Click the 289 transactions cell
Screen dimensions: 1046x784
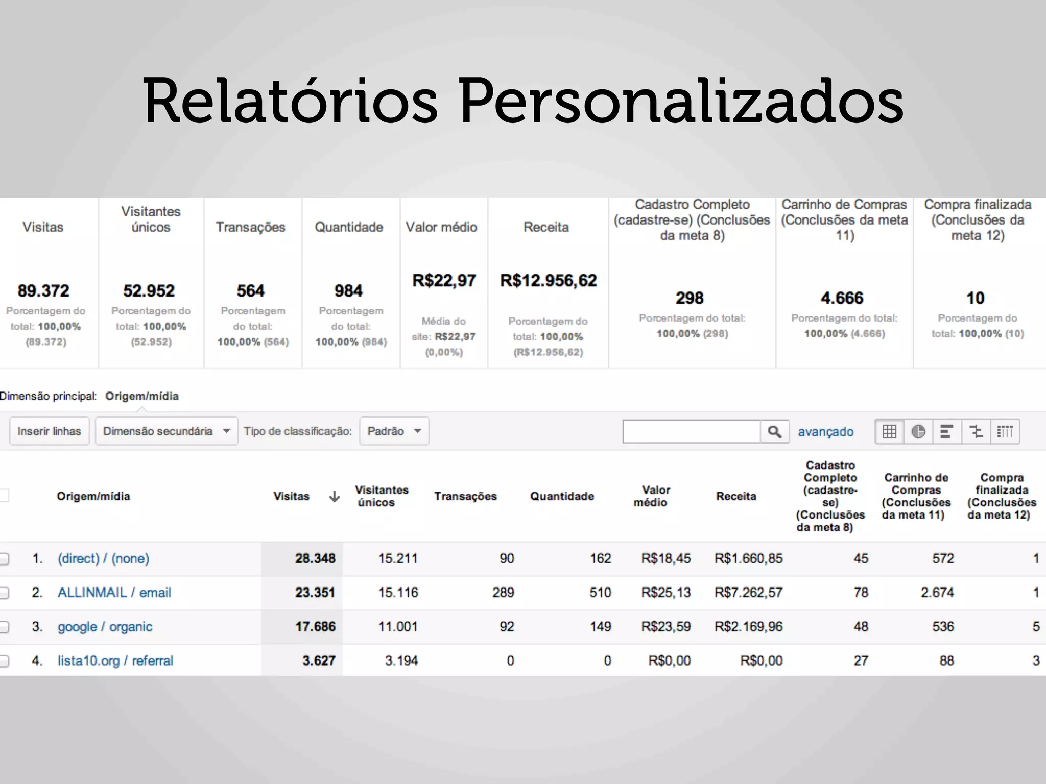click(x=503, y=593)
